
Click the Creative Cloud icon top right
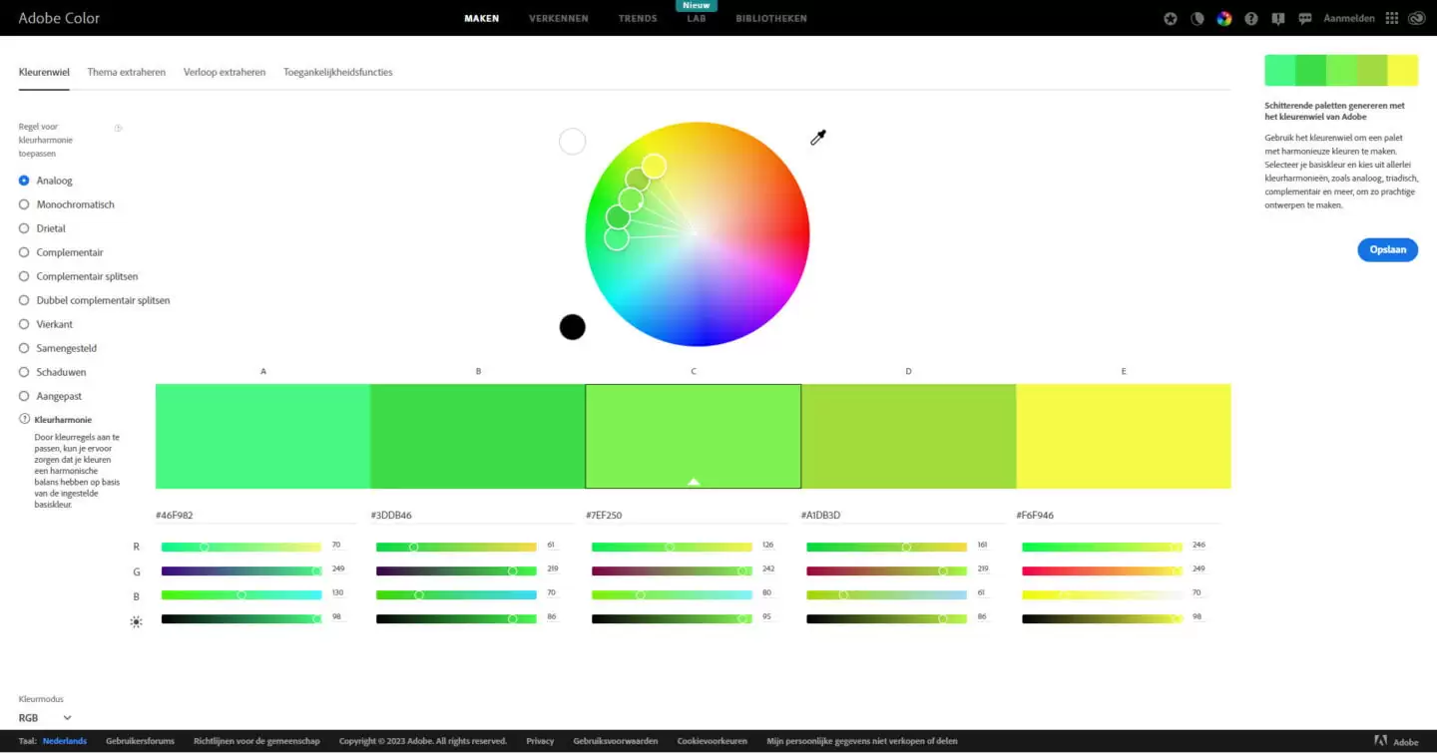pos(1416,18)
